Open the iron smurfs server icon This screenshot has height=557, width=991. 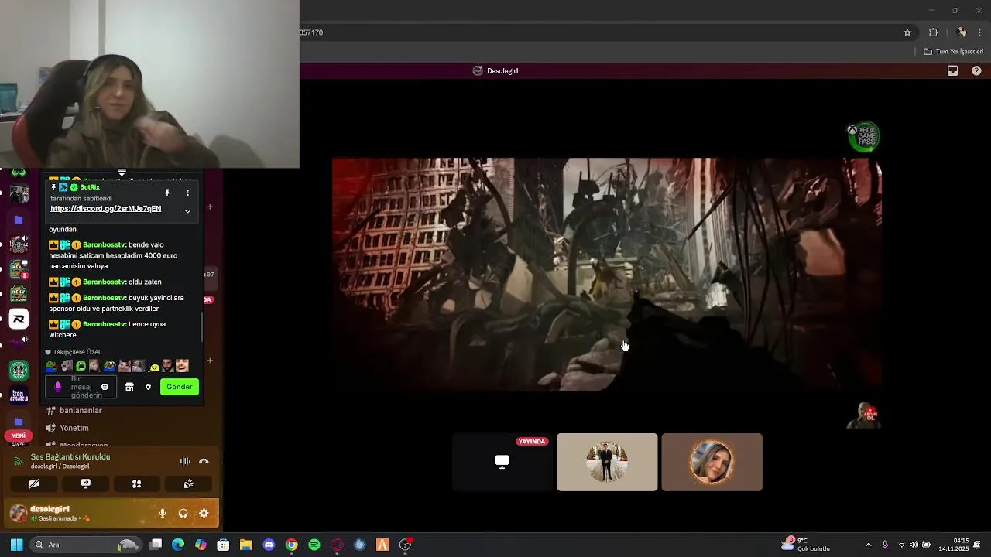19,396
